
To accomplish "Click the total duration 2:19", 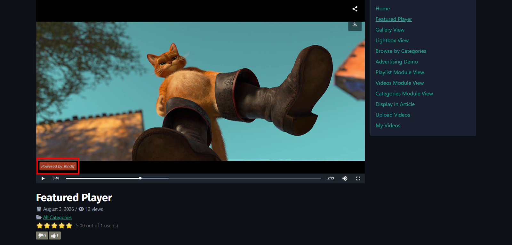I will (x=331, y=178).
